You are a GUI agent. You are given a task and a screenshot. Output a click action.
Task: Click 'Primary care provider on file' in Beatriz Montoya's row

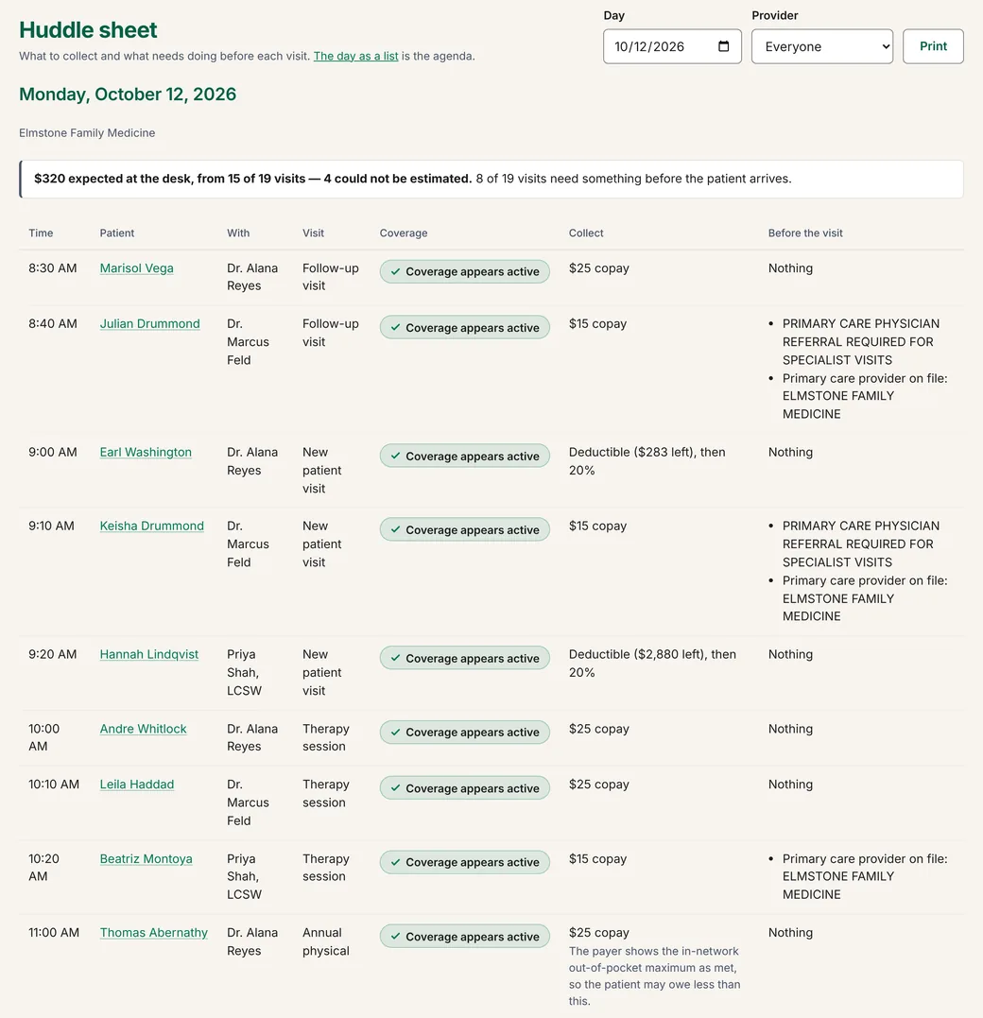[x=865, y=876]
